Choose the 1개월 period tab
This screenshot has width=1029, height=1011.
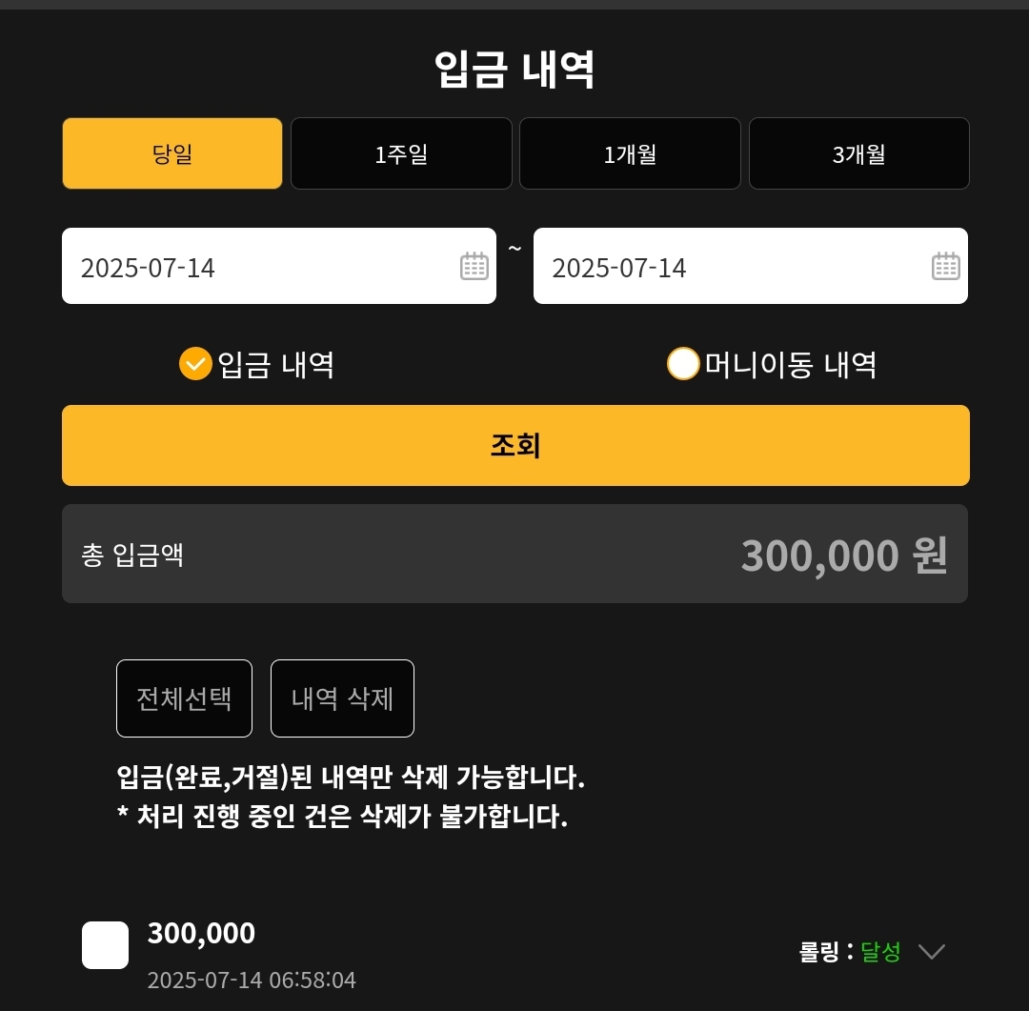630,153
